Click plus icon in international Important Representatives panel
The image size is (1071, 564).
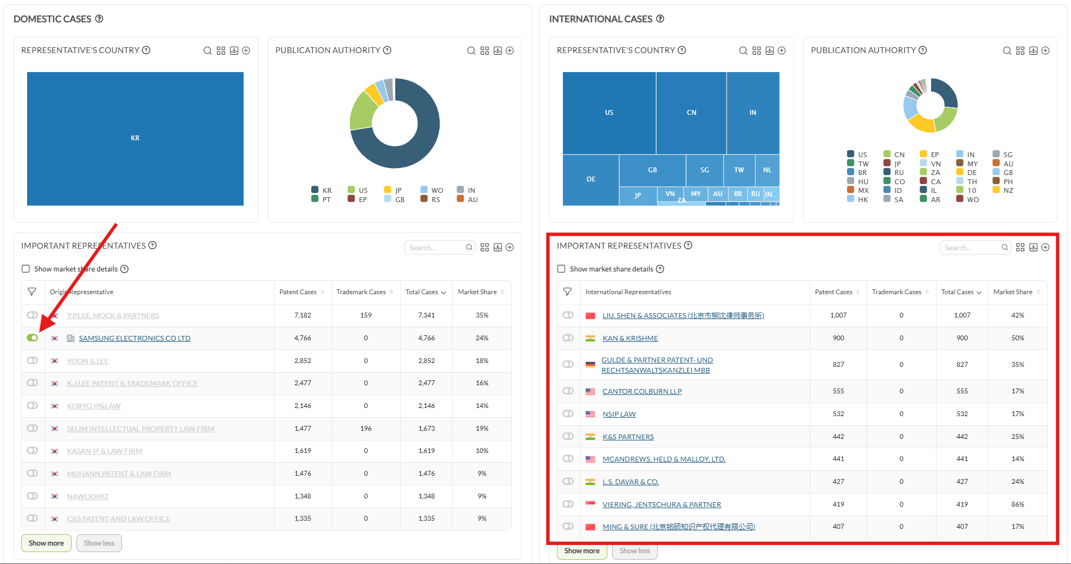(x=1046, y=247)
